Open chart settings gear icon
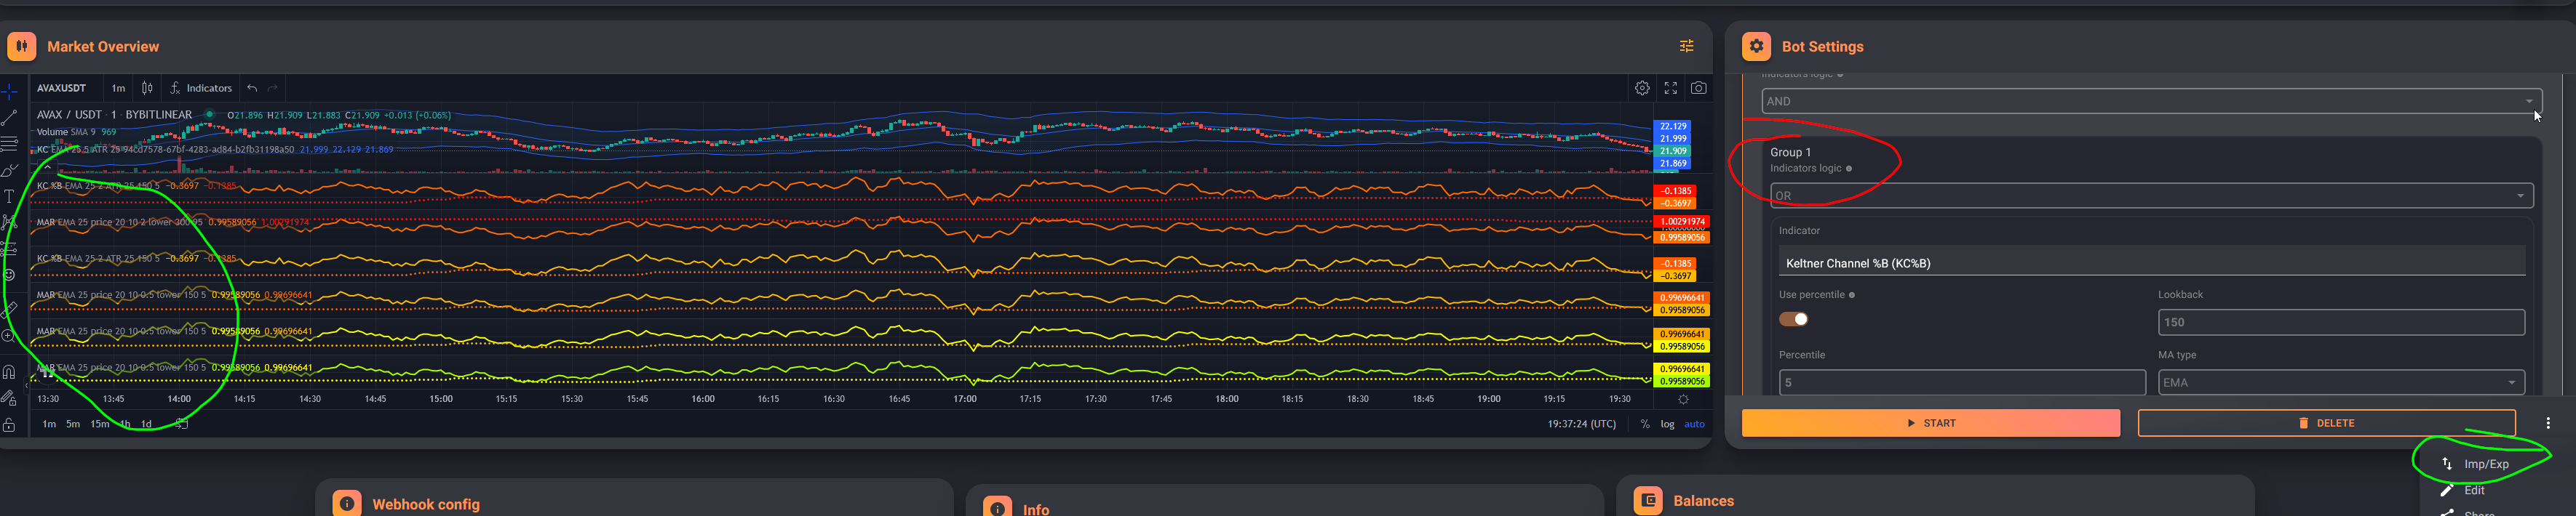Viewport: 2576px width, 516px height. click(1642, 88)
